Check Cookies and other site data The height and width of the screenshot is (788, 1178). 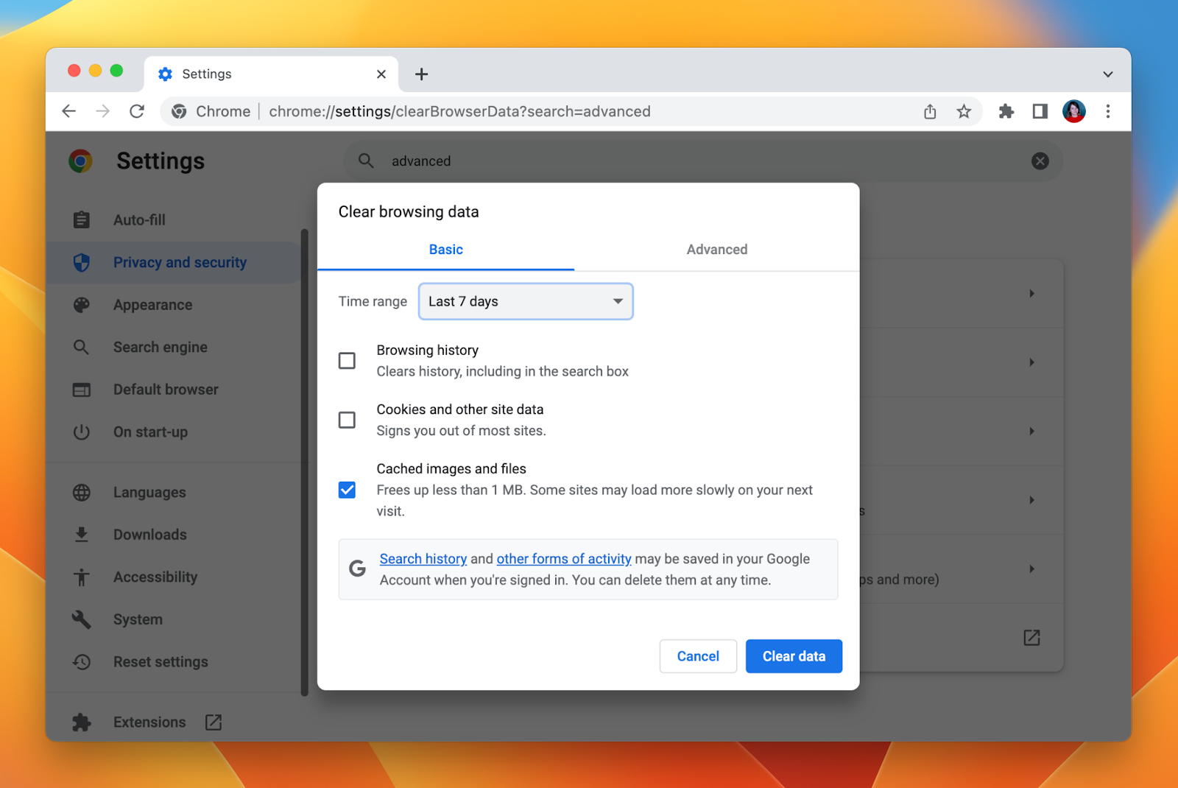347,420
